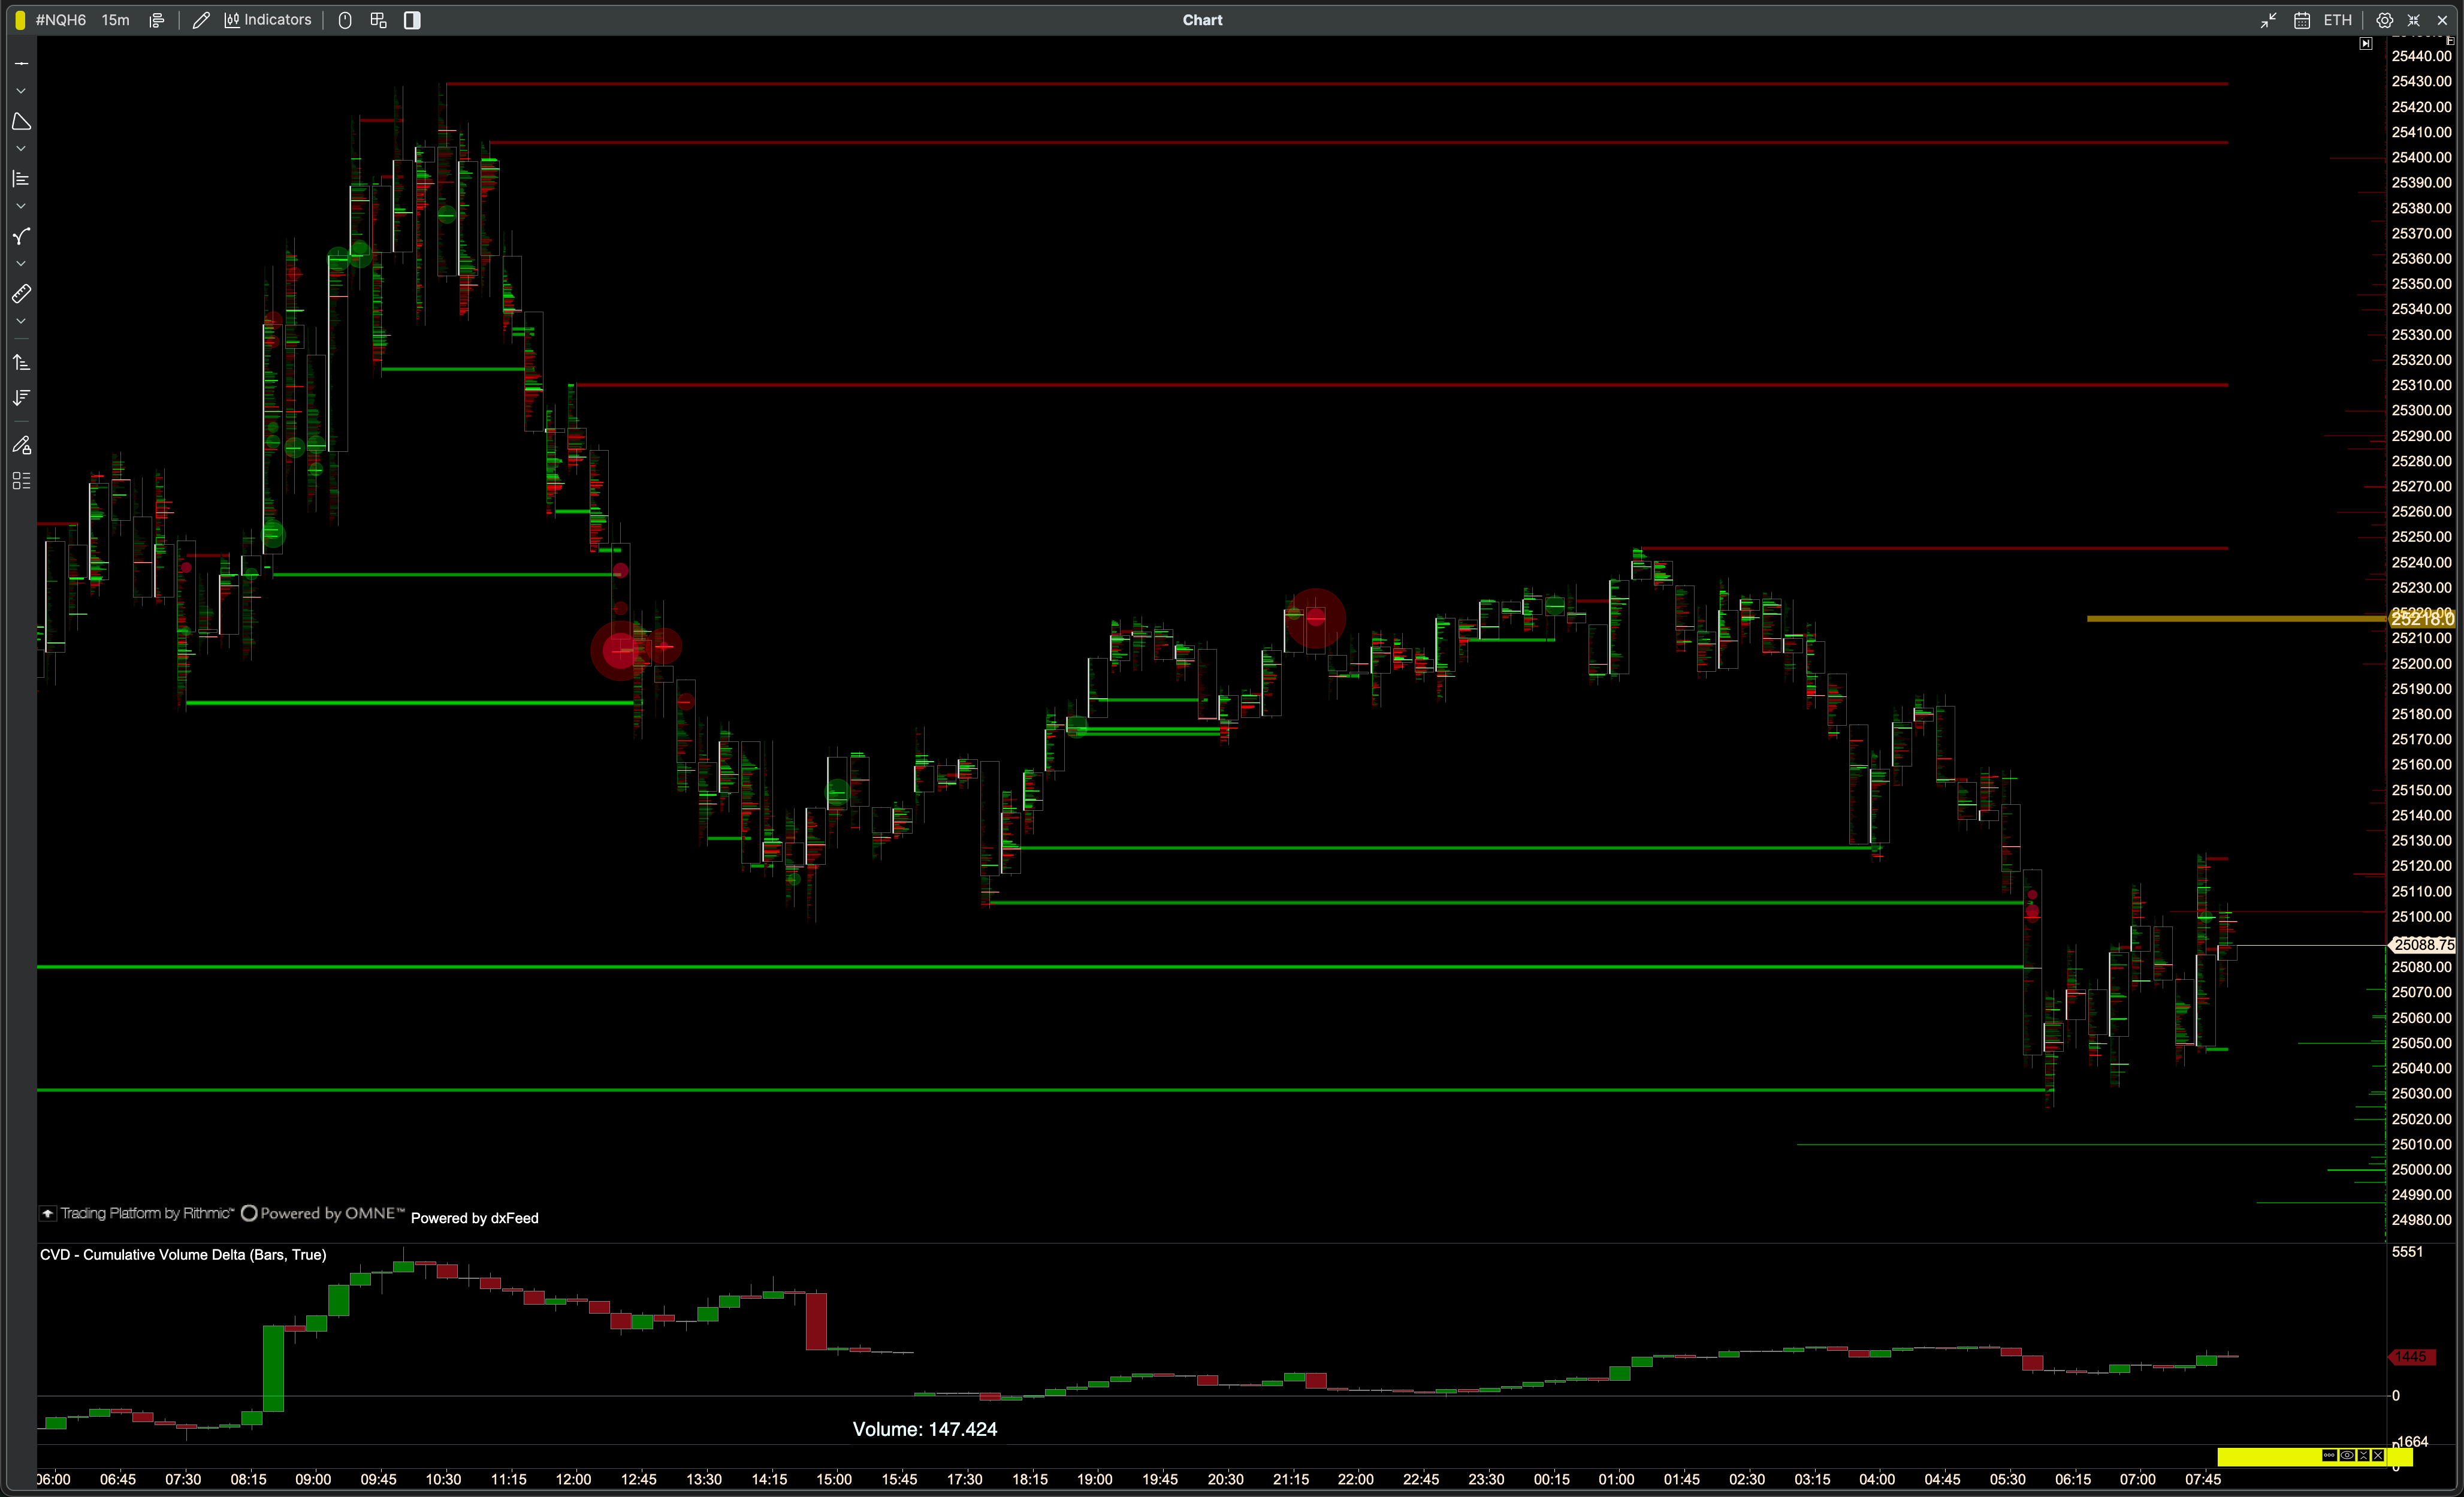
Task: Expand dropdown below the ruler tool
Action: click(x=21, y=321)
